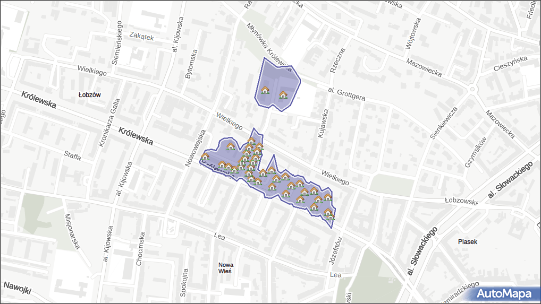Click the Józefitów street label
Image resolution: width=541 pixels, height=304 pixels.
pyautogui.click(x=336, y=250)
